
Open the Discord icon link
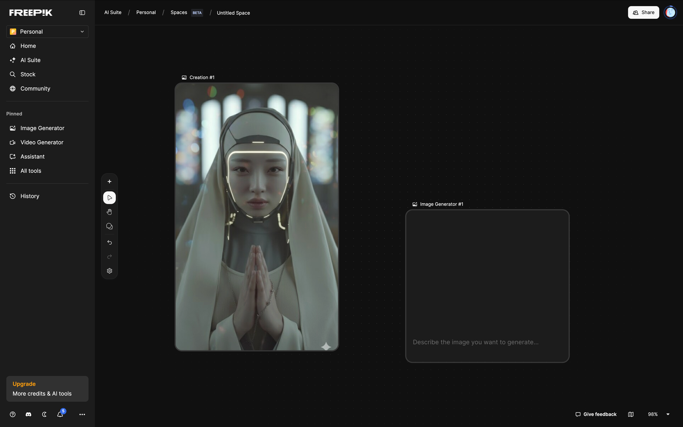(x=28, y=414)
